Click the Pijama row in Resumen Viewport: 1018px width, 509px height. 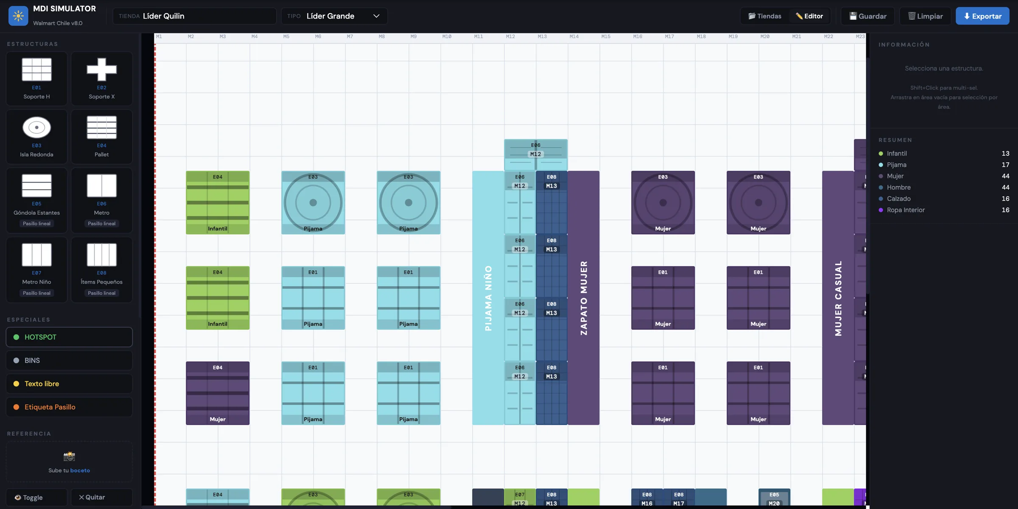tap(944, 165)
